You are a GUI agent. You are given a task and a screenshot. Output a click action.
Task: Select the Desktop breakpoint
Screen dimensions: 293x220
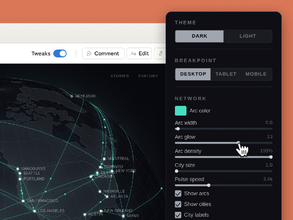[x=193, y=74]
